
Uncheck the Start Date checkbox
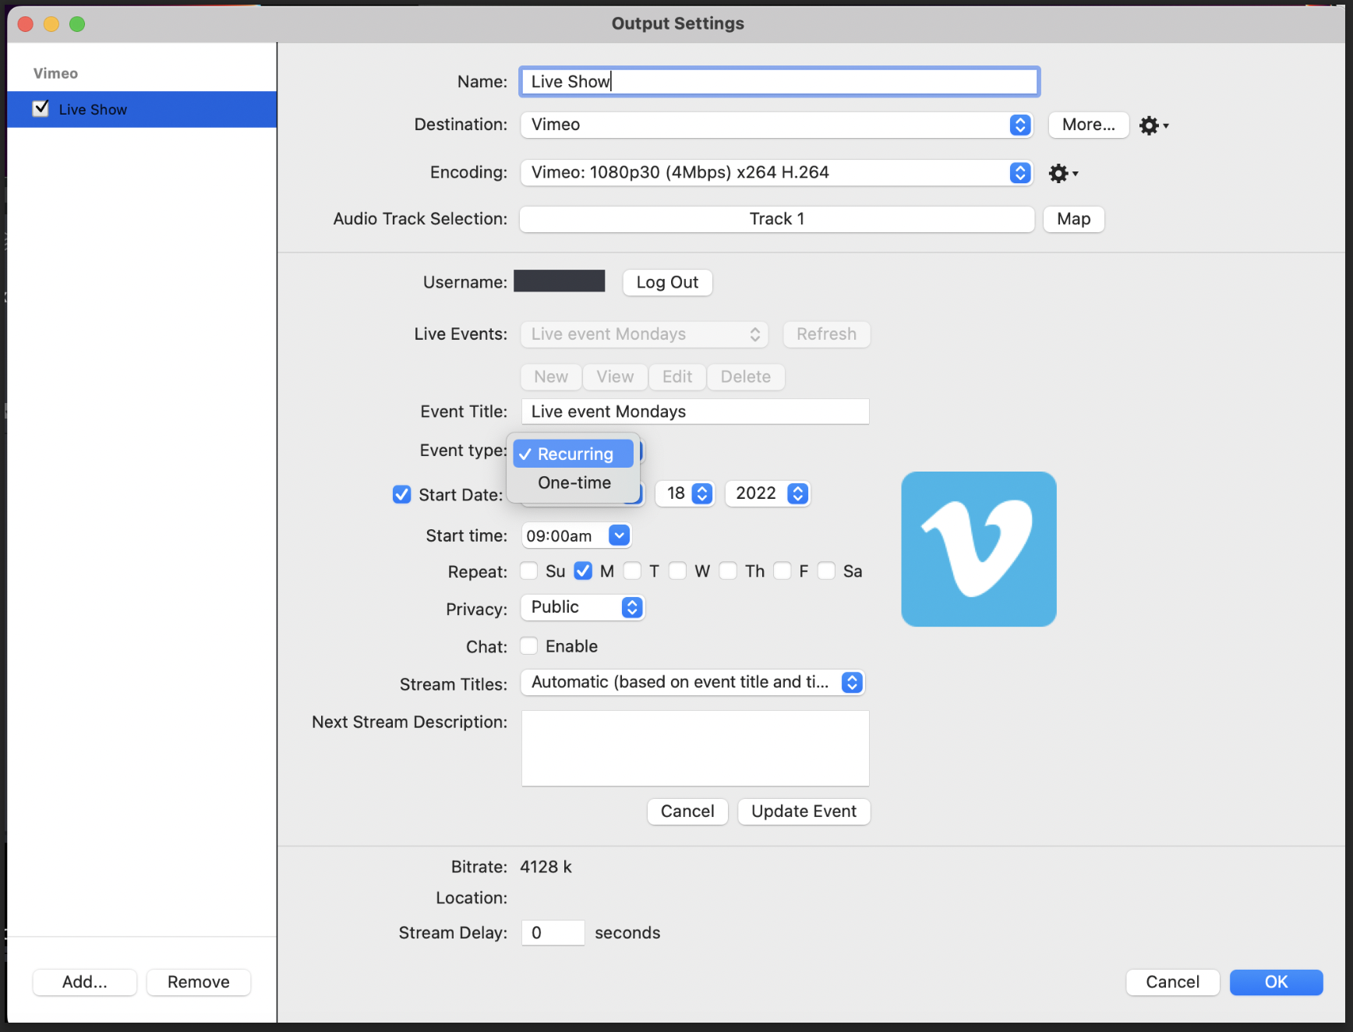pyautogui.click(x=402, y=495)
